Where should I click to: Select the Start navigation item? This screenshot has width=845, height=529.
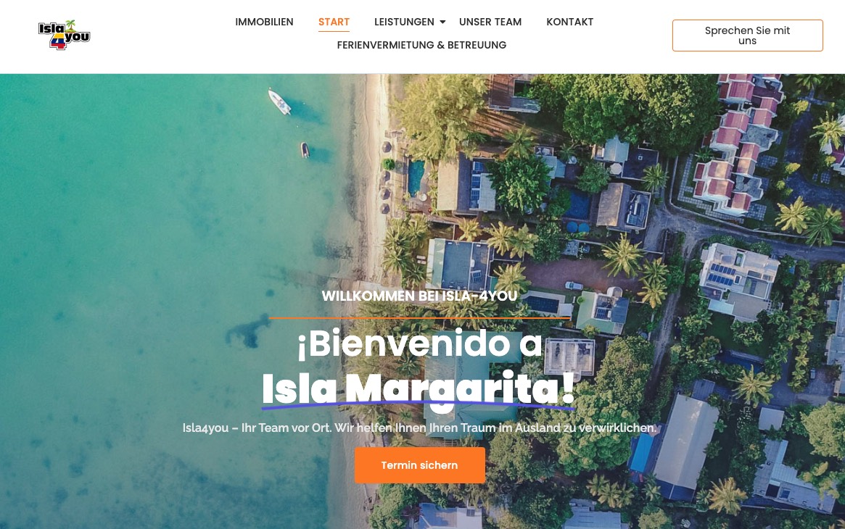click(334, 22)
